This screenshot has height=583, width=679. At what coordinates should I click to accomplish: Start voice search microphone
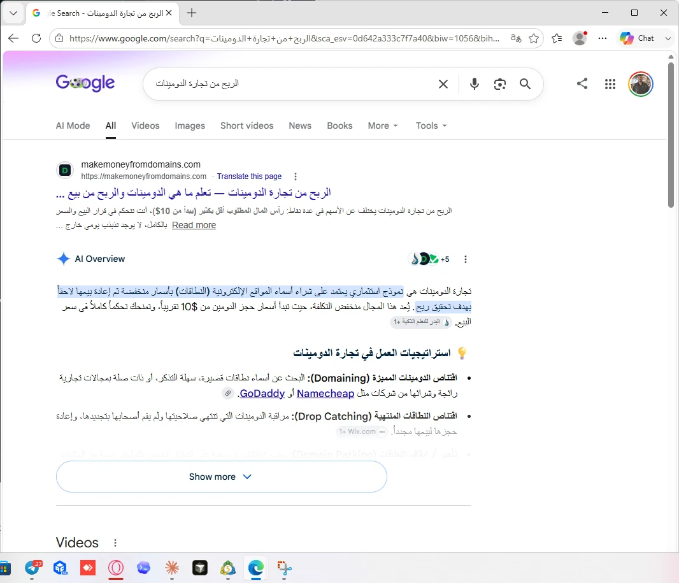pos(475,84)
